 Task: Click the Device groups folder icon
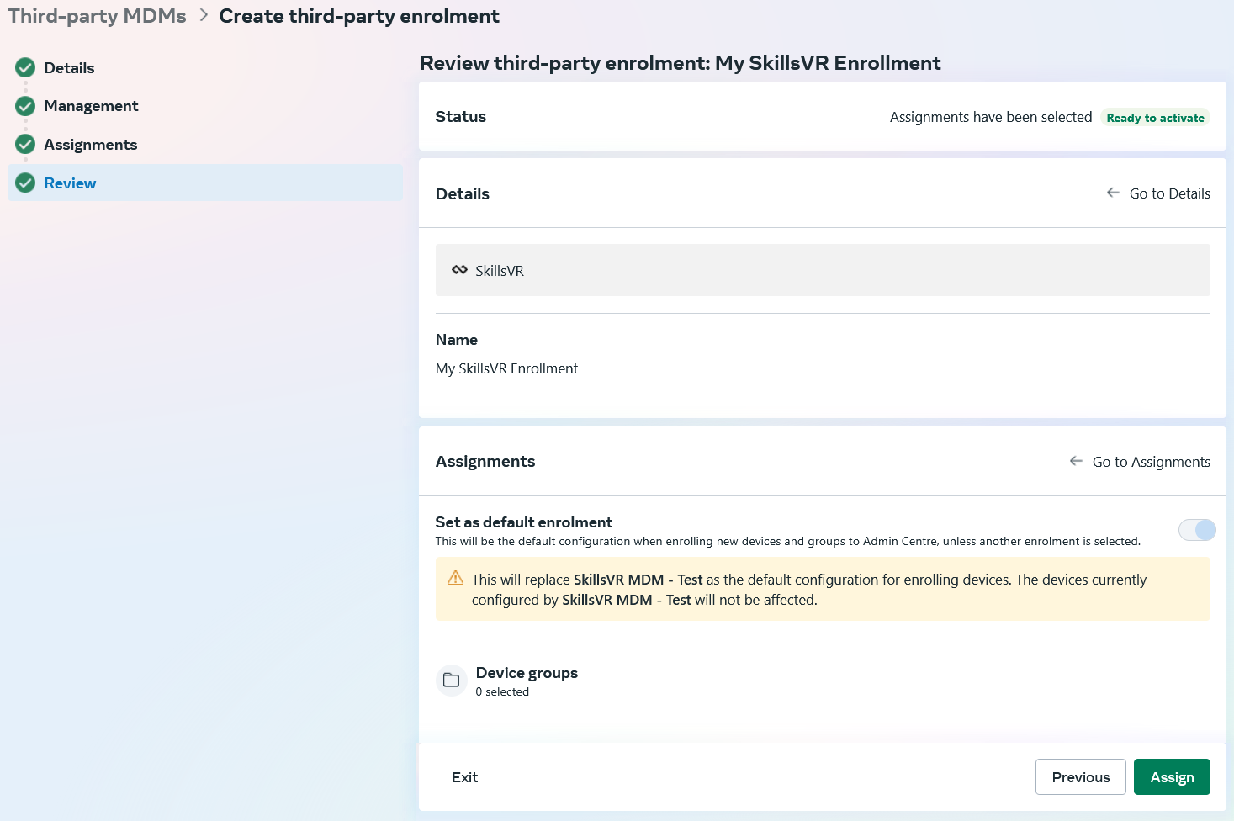(x=452, y=680)
